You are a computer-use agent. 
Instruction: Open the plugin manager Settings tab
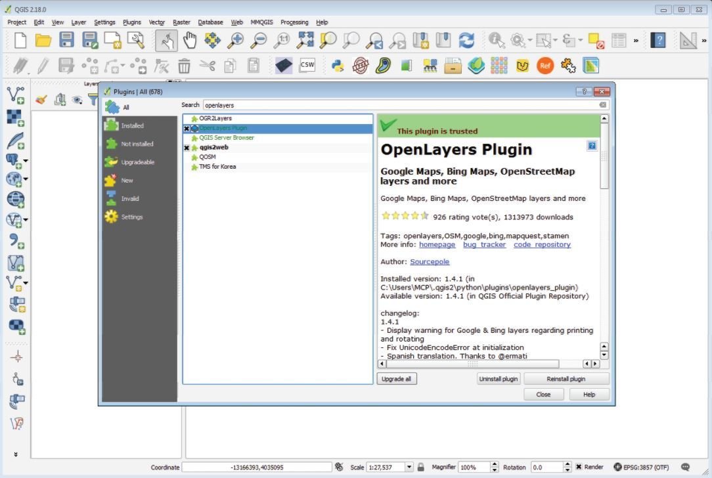coord(139,217)
